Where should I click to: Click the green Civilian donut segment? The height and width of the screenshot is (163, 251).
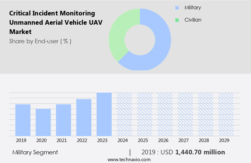pyautogui.click(x=118, y=34)
